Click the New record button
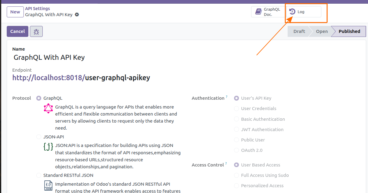Image resolution: width=368 pixels, height=193 pixels. click(15, 12)
